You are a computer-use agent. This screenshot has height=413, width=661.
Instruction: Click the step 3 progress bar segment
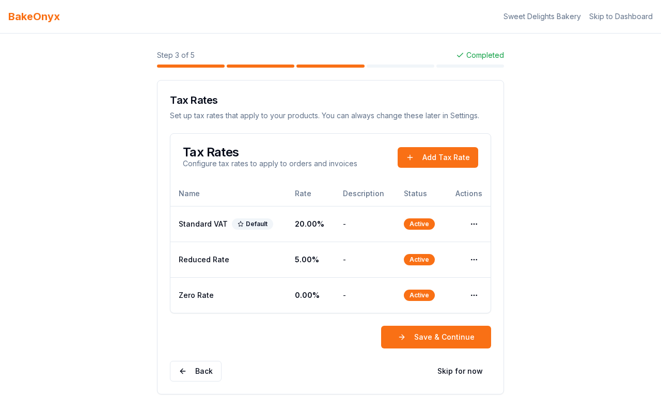330,66
